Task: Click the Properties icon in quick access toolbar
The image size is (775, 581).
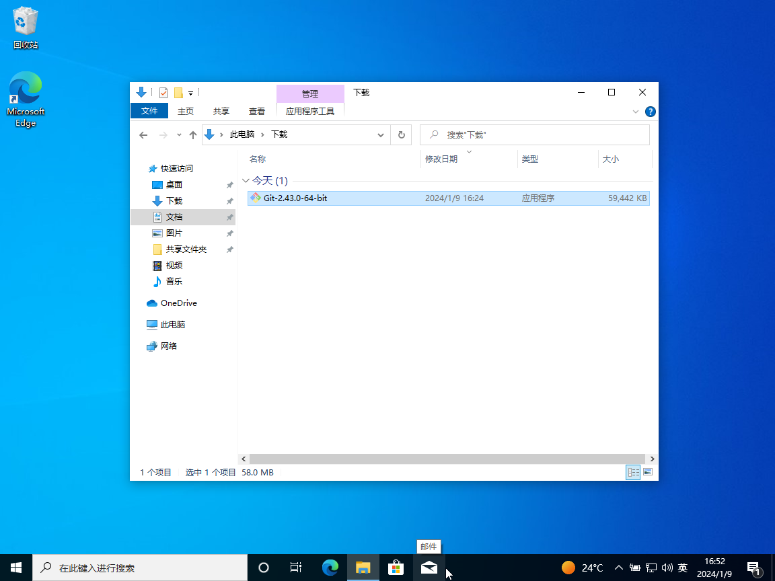Action: coord(163,92)
